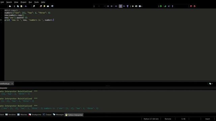The image size is (216, 121).
Task: Click the Find magnifier icon
Action: coord(34,6)
